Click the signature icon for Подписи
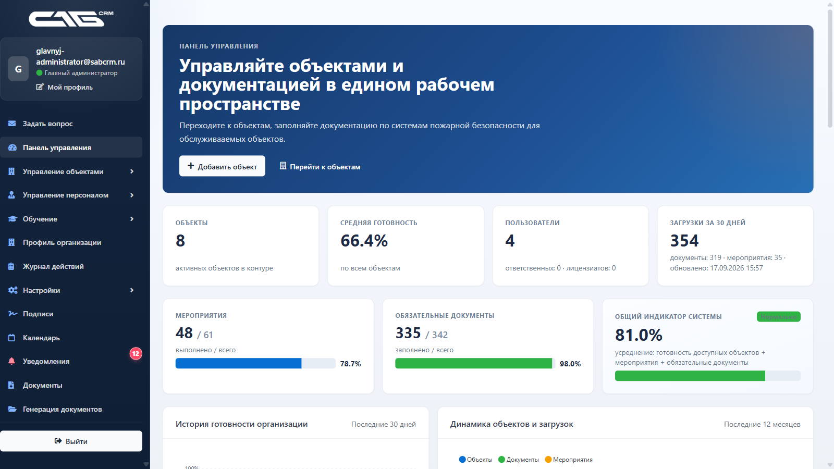The height and width of the screenshot is (469, 834). click(x=13, y=314)
